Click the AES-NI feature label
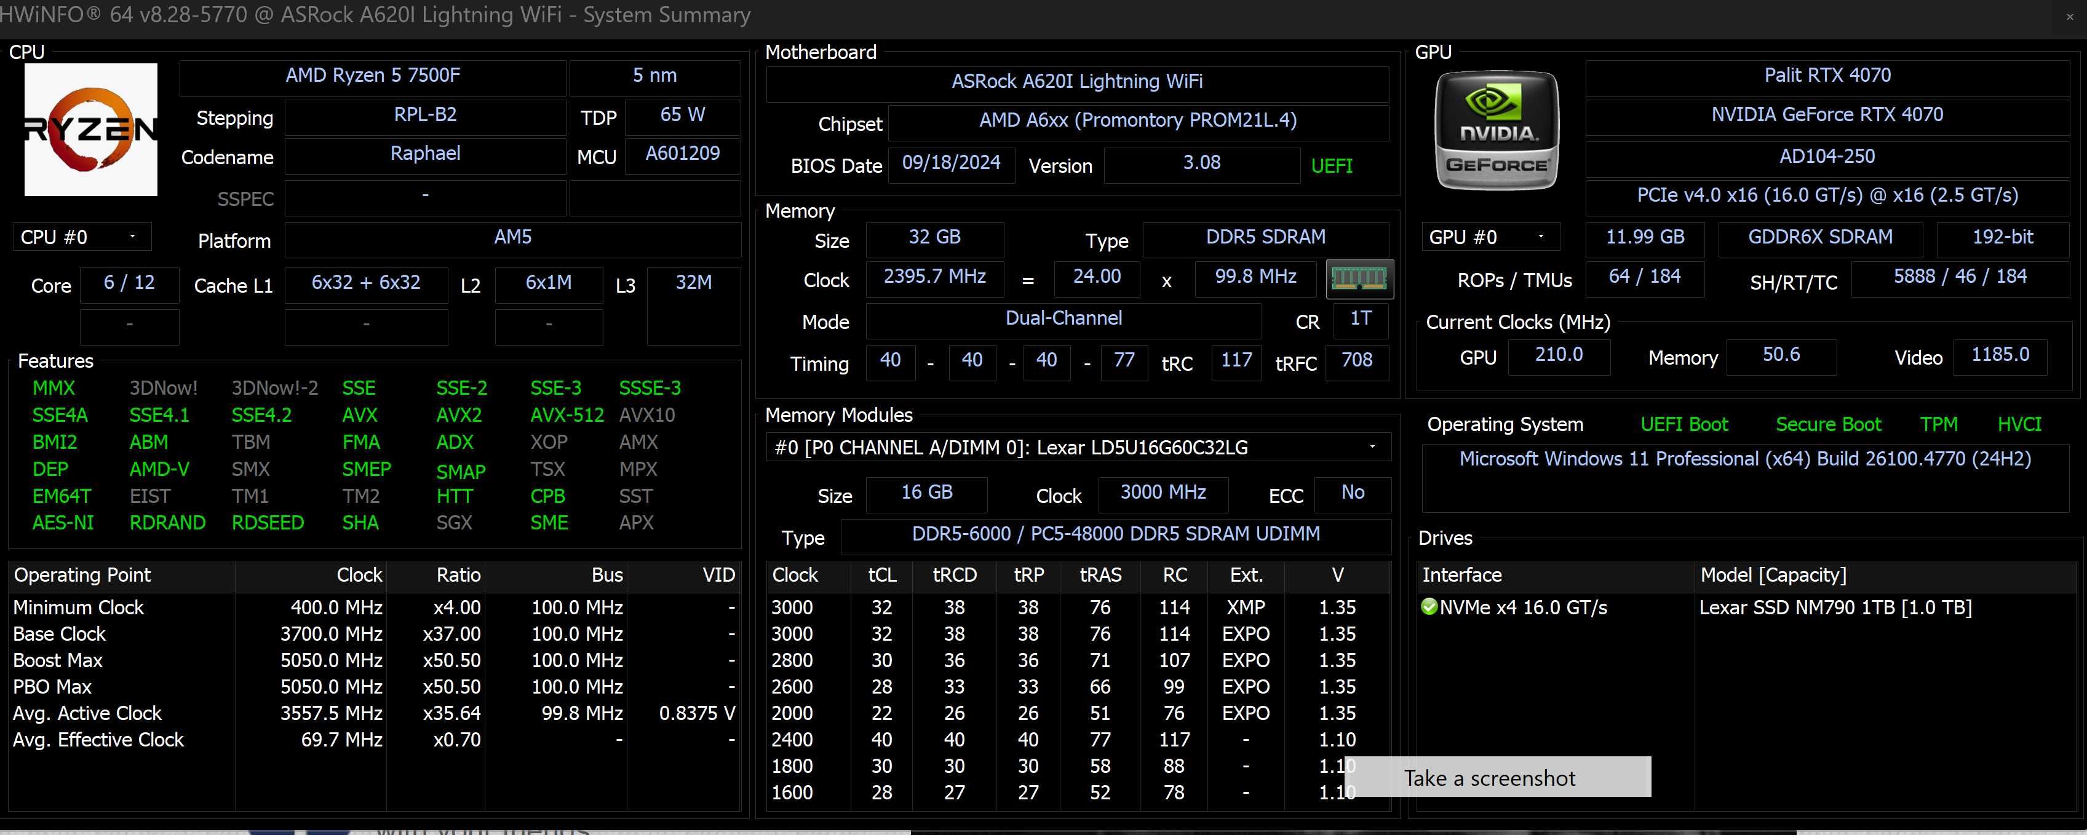2087x835 pixels. (x=62, y=523)
